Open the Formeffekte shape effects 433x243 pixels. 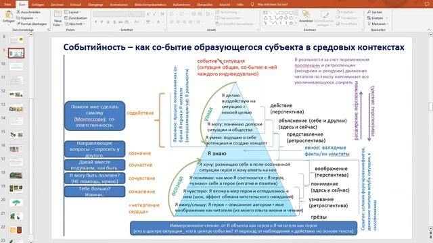pos(349,24)
